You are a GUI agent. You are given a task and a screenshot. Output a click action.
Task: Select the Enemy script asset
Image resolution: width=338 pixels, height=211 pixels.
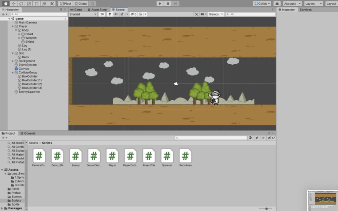[x=75, y=158]
